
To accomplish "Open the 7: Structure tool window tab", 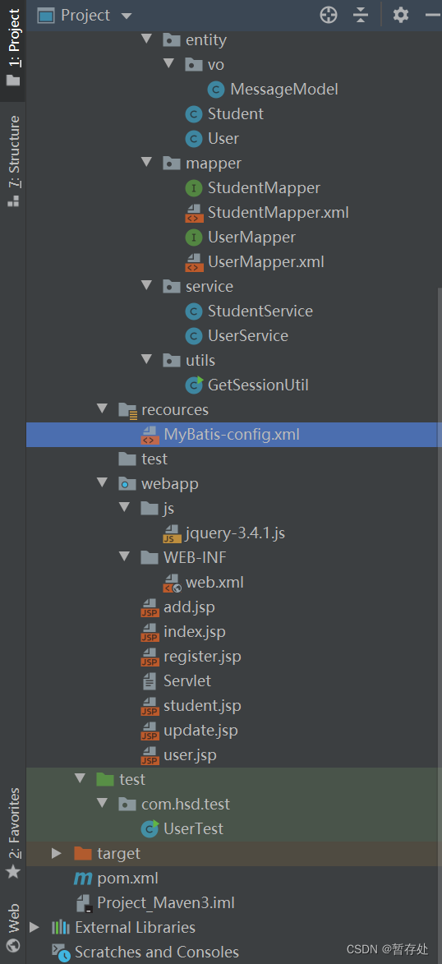I will (x=13, y=161).
